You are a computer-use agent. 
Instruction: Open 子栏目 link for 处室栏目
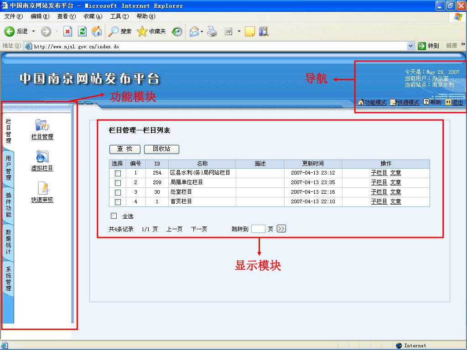[x=379, y=192]
